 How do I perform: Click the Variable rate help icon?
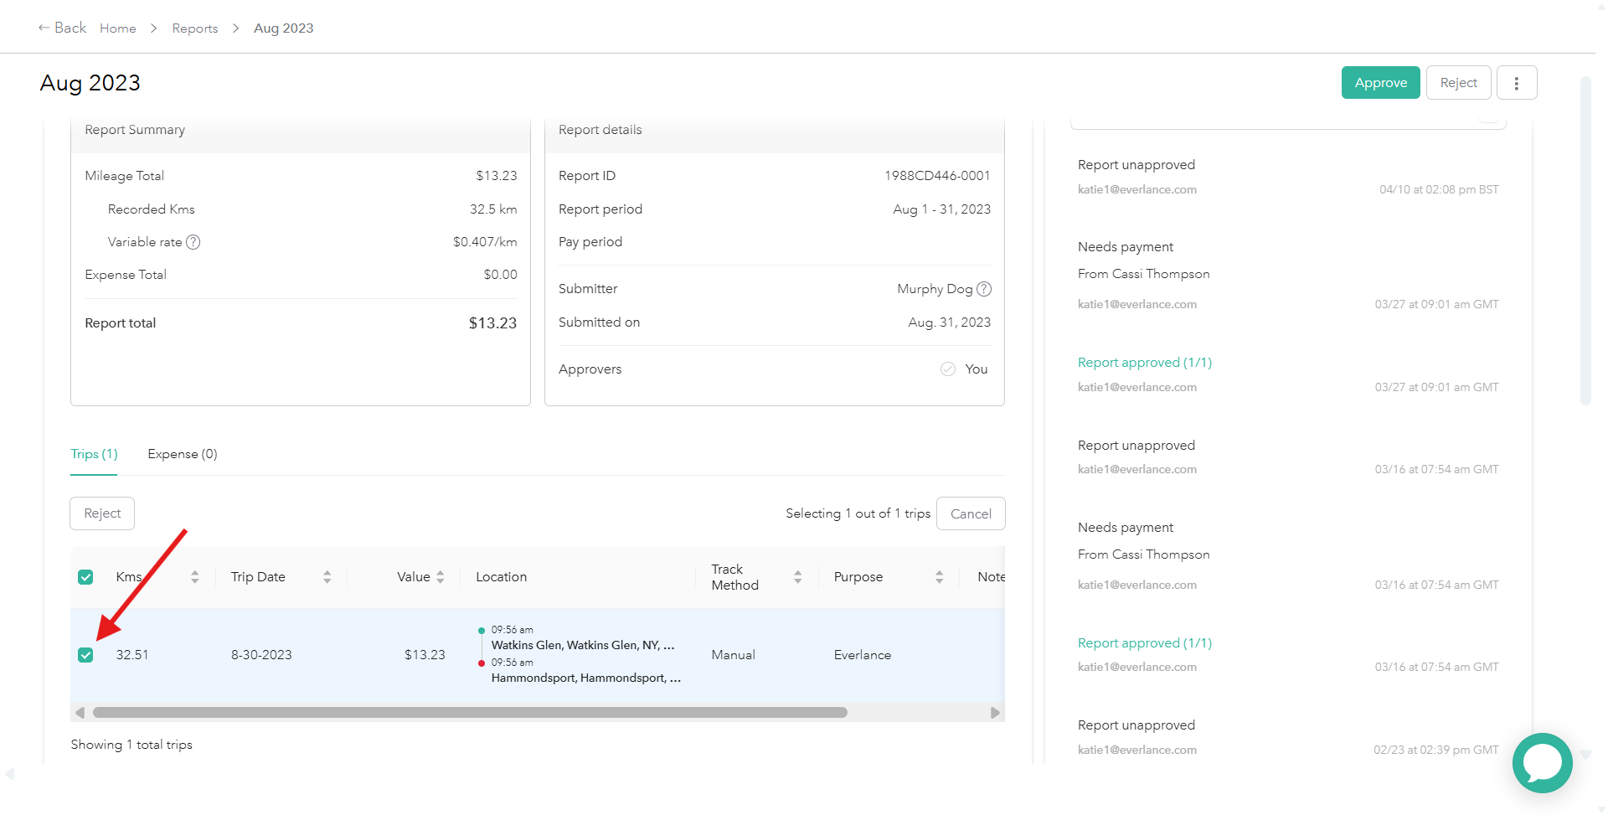click(193, 242)
